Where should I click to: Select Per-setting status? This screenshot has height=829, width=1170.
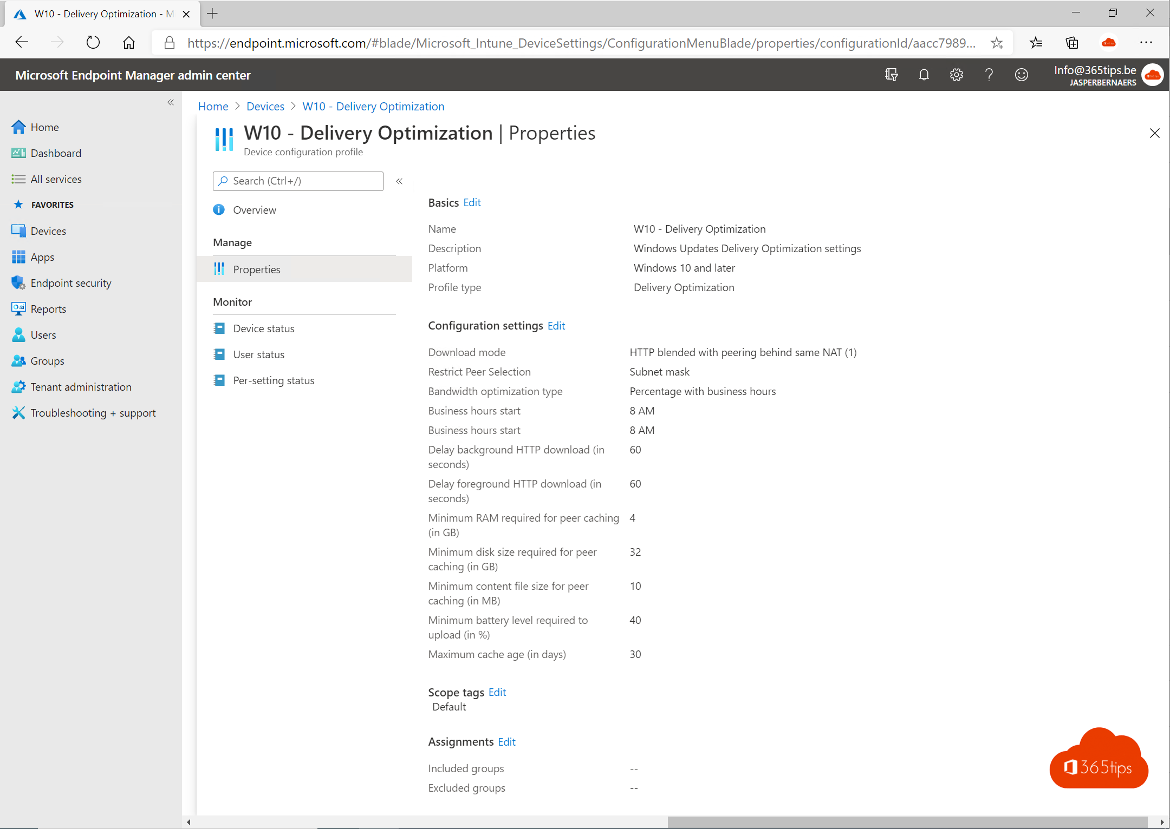pos(273,380)
